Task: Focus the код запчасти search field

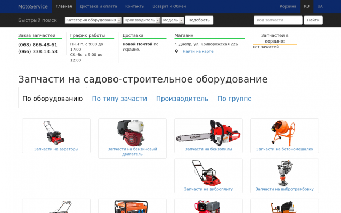Action: pos(278,20)
